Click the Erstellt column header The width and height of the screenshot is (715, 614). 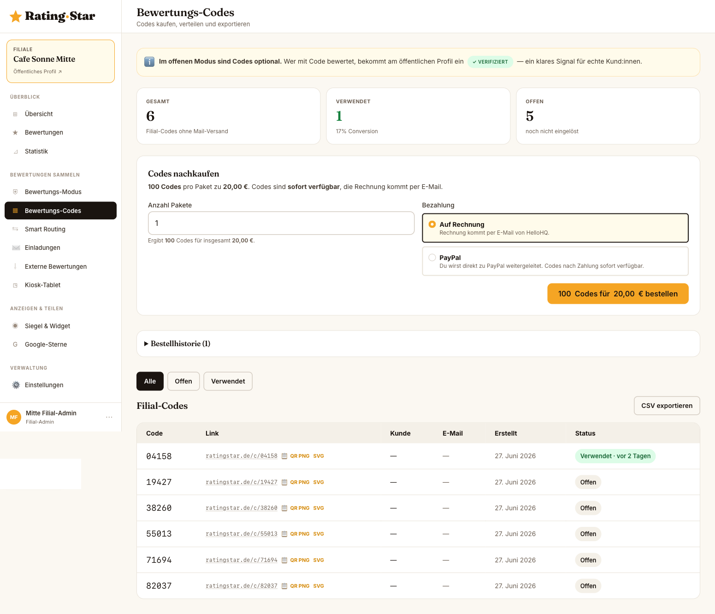pos(506,433)
